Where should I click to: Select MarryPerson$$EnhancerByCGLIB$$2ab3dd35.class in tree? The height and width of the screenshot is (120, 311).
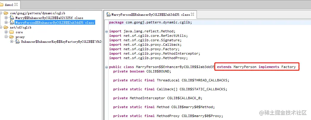tap(55, 23)
